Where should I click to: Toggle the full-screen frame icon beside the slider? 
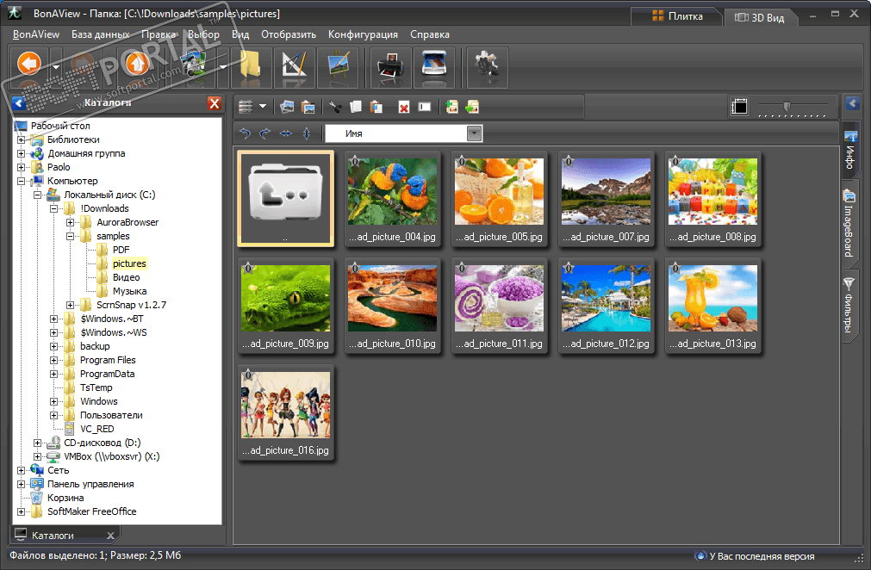click(x=738, y=107)
